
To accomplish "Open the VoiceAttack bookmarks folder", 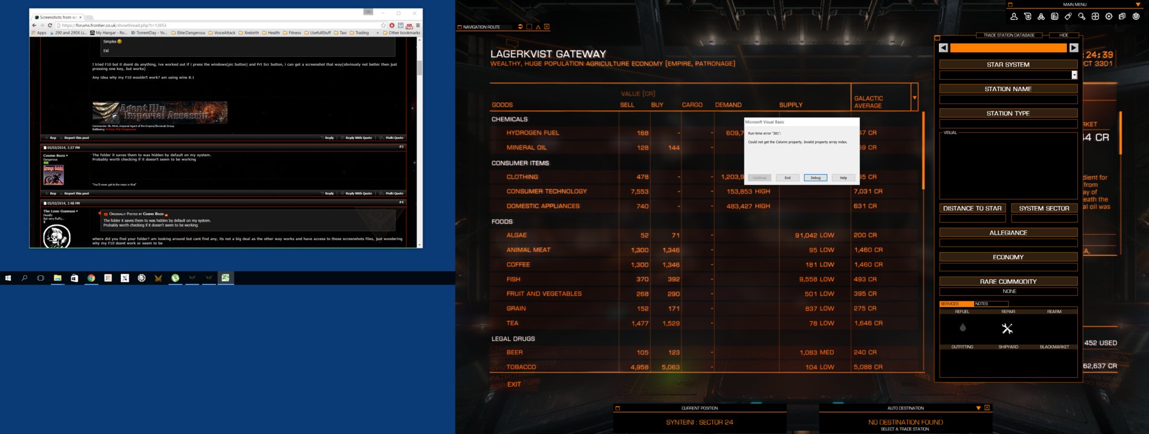I will [x=222, y=33].
